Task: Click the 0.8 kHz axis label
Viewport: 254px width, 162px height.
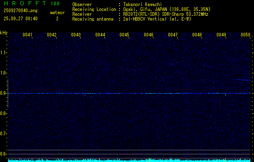Action: tap(3, 113)
